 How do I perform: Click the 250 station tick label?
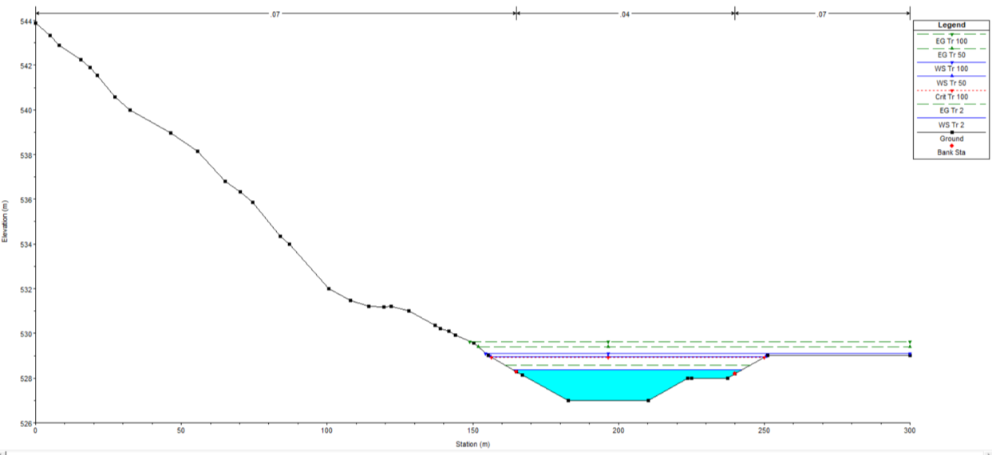pos(764,431)
